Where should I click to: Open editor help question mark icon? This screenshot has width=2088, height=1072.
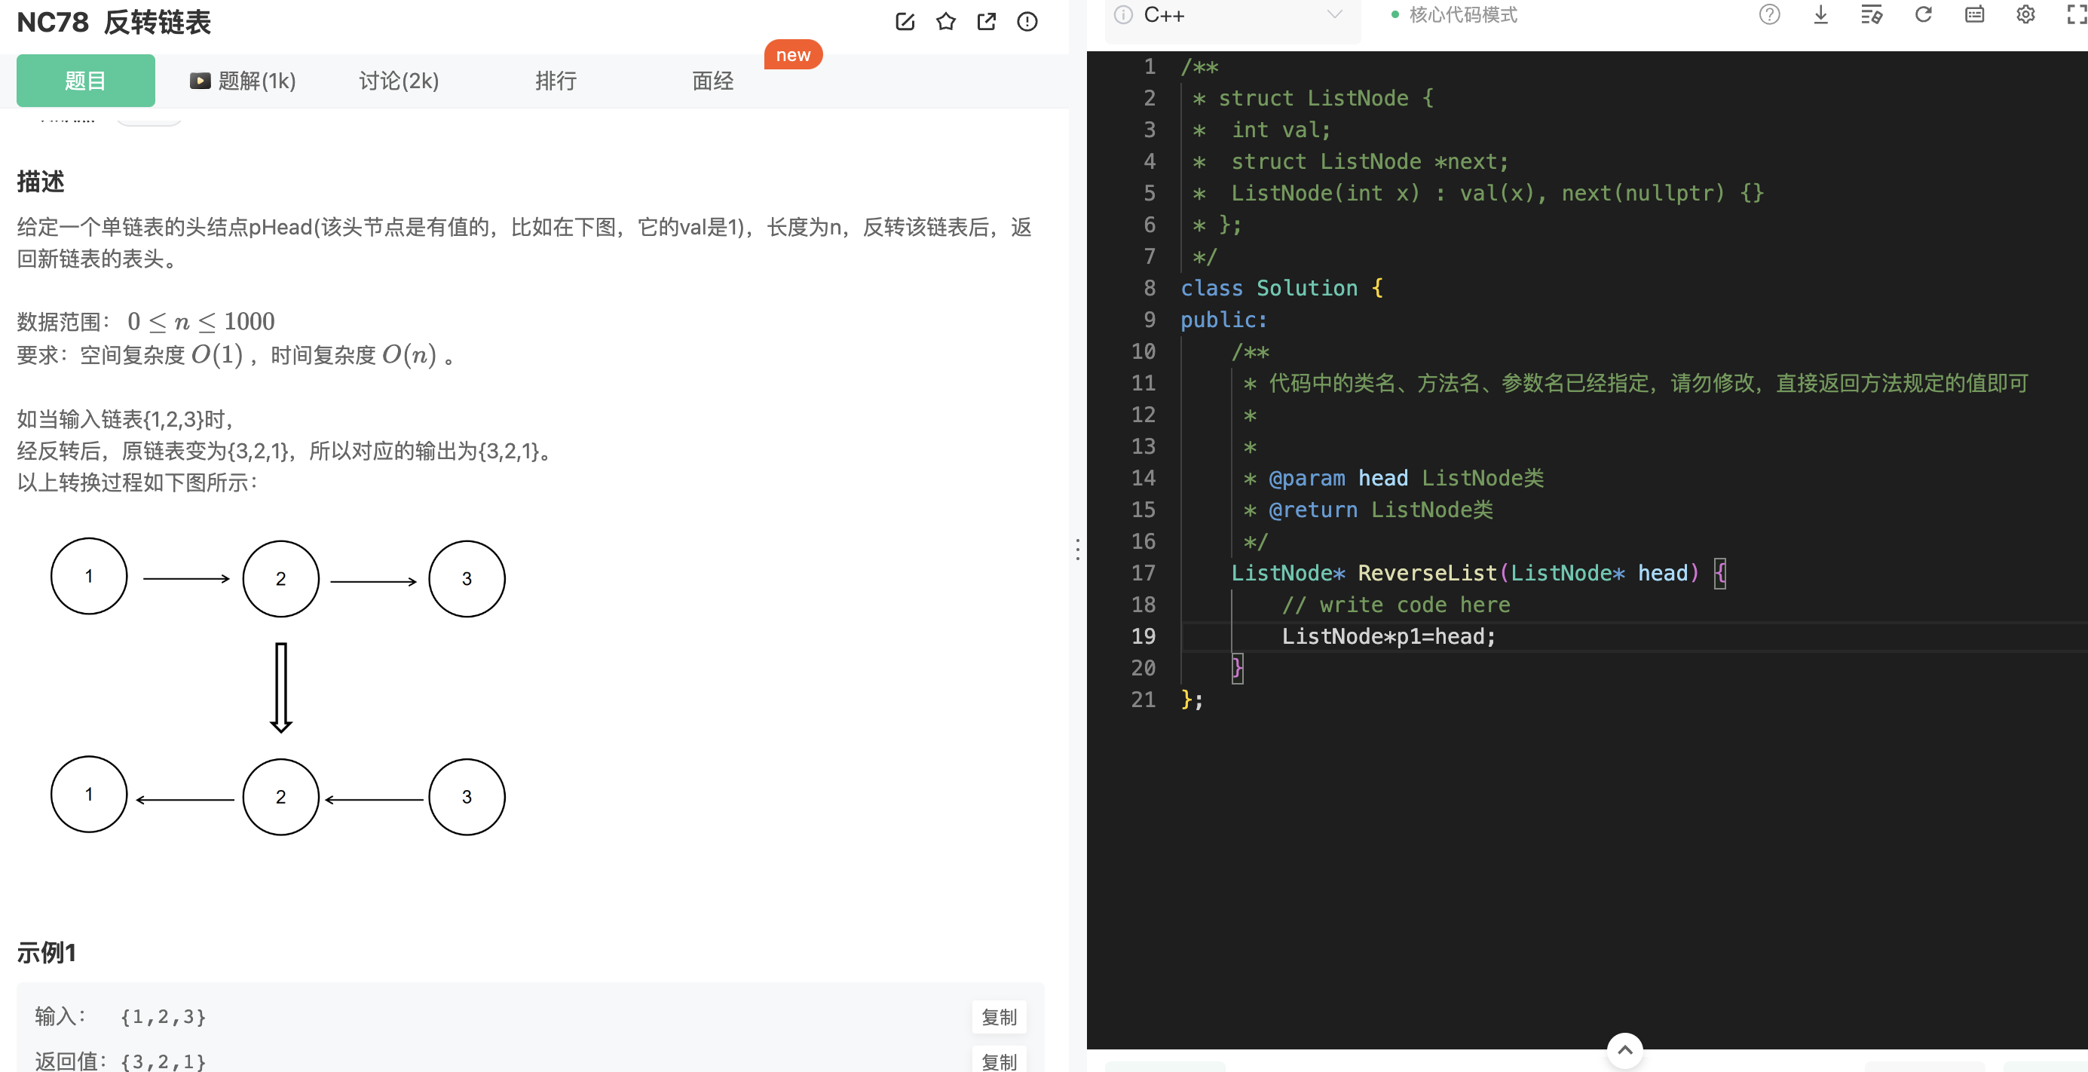point(1768,14)
